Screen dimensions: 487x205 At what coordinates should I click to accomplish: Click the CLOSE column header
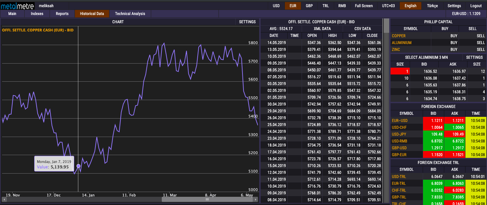click(x=372, y=36)
